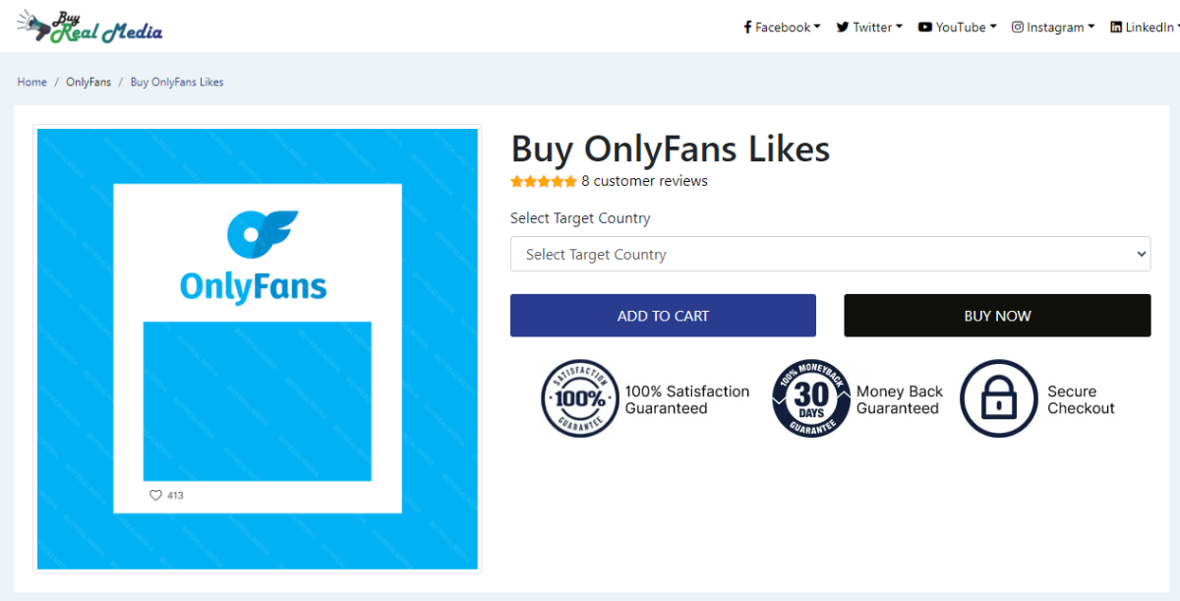Add the product with Add to Cart
Screen dimensions: 1180x601
[663, 316]
